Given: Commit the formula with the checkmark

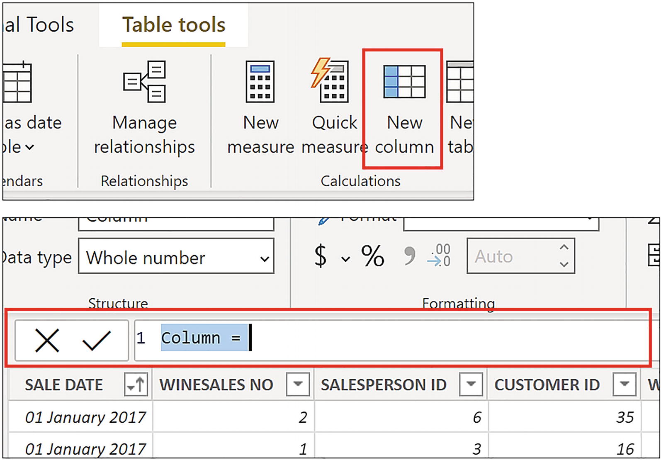Looking at the screenshot, I should [x=96, y=340].
